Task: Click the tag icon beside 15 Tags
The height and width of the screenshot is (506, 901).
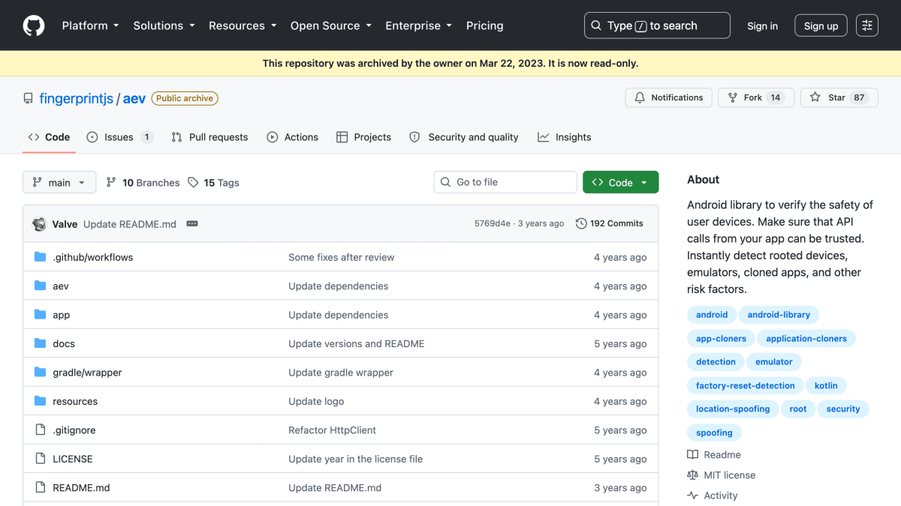Action: (x=193, y=182)
